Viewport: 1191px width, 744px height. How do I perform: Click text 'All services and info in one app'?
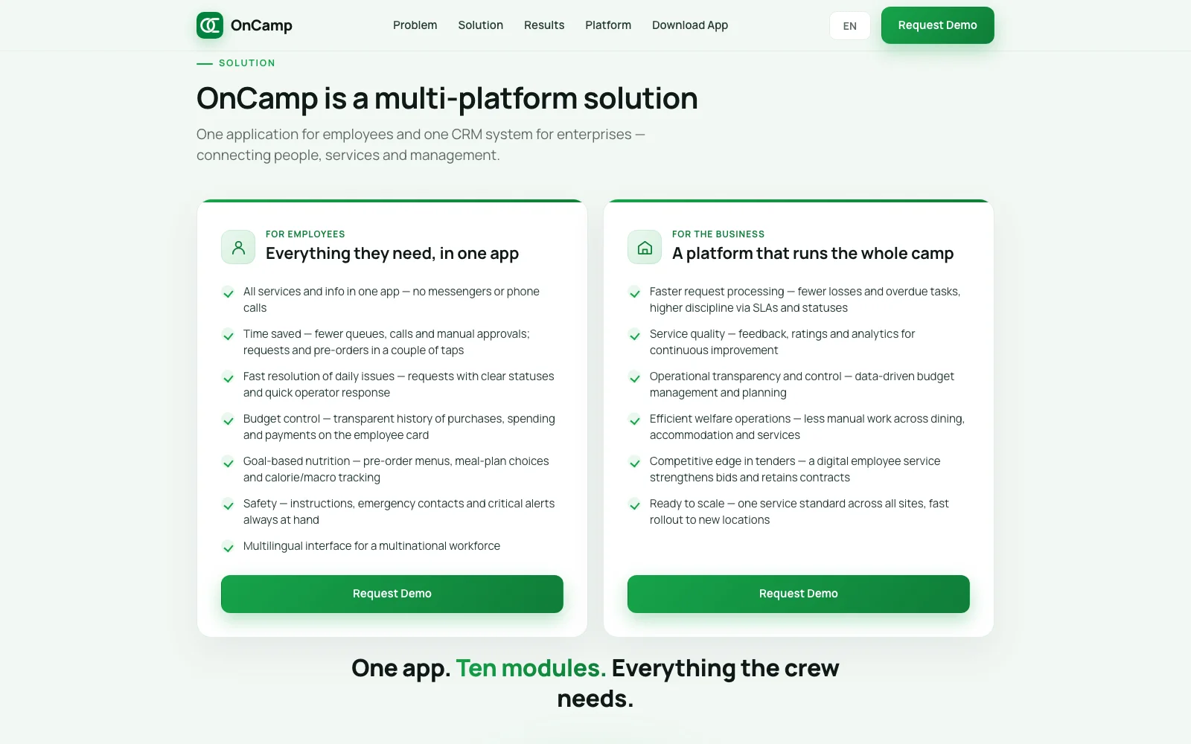[x=392, y=300]
